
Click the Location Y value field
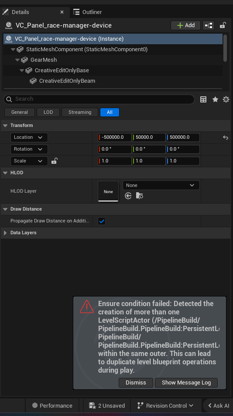(149, 137)
